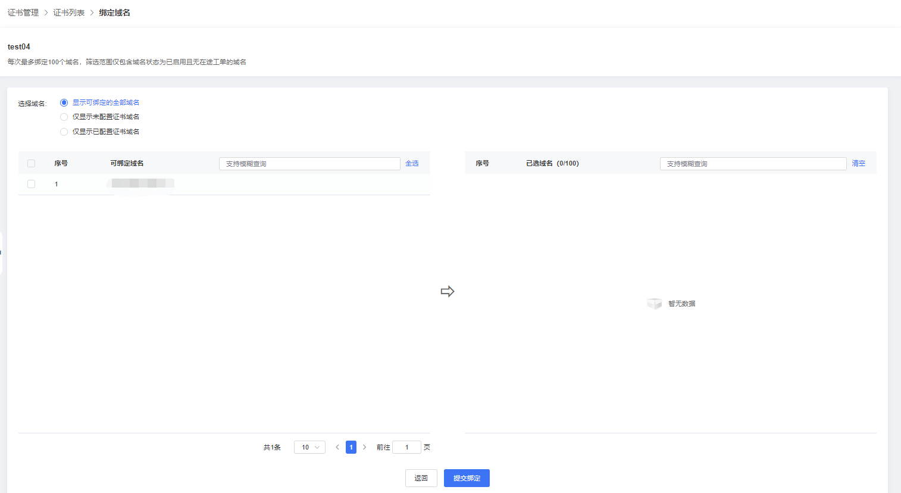Screen dimensions: 901x493
Task: Click the 可绑定域名 column header
Action: coord(127,163)
